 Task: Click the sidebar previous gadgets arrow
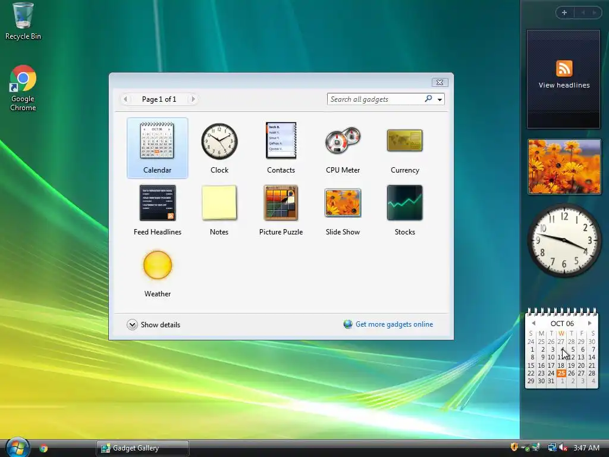click(x=583, y=13)
